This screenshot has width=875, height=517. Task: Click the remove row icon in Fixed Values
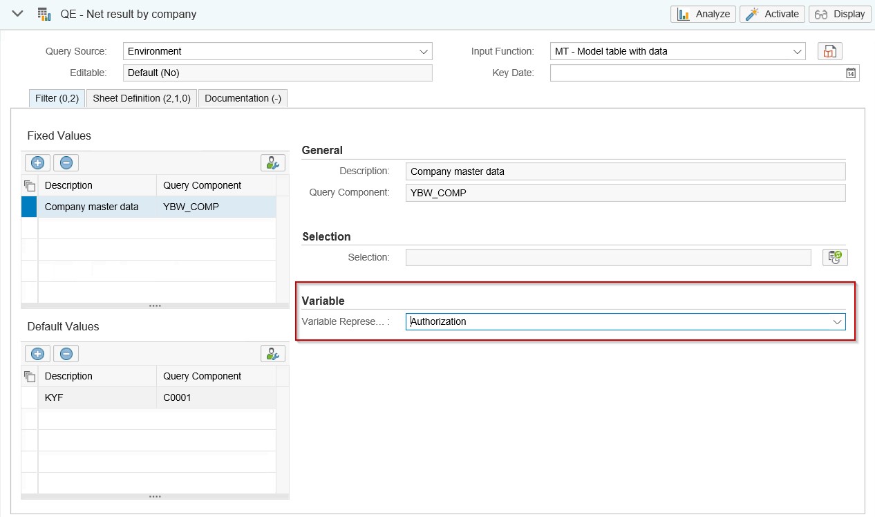[x=66, y=163]
